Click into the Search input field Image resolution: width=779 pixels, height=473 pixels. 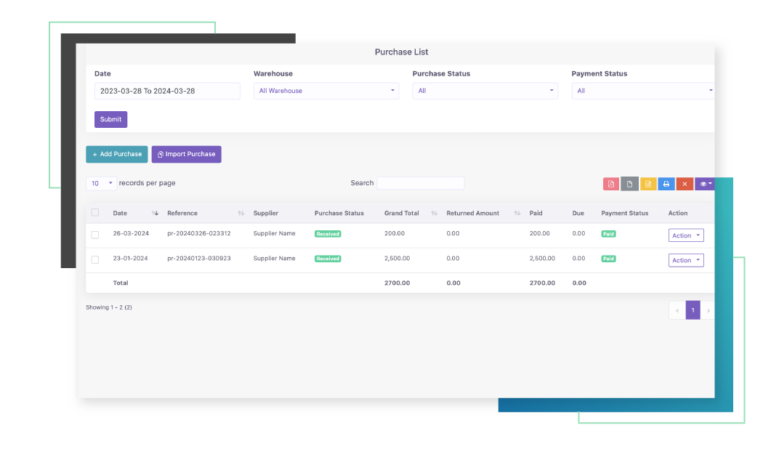pyautogui.click(x=420, y=183)
